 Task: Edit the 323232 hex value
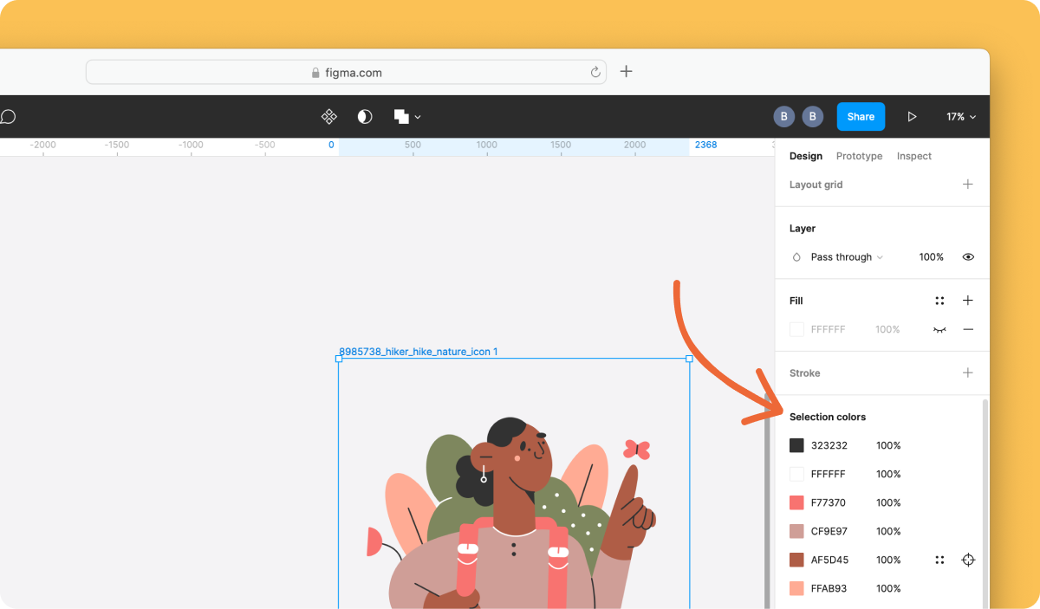[x=829, y=445]
